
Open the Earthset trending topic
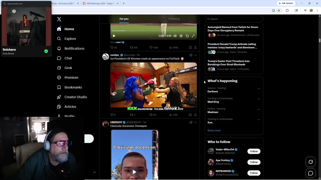point(213,91)
